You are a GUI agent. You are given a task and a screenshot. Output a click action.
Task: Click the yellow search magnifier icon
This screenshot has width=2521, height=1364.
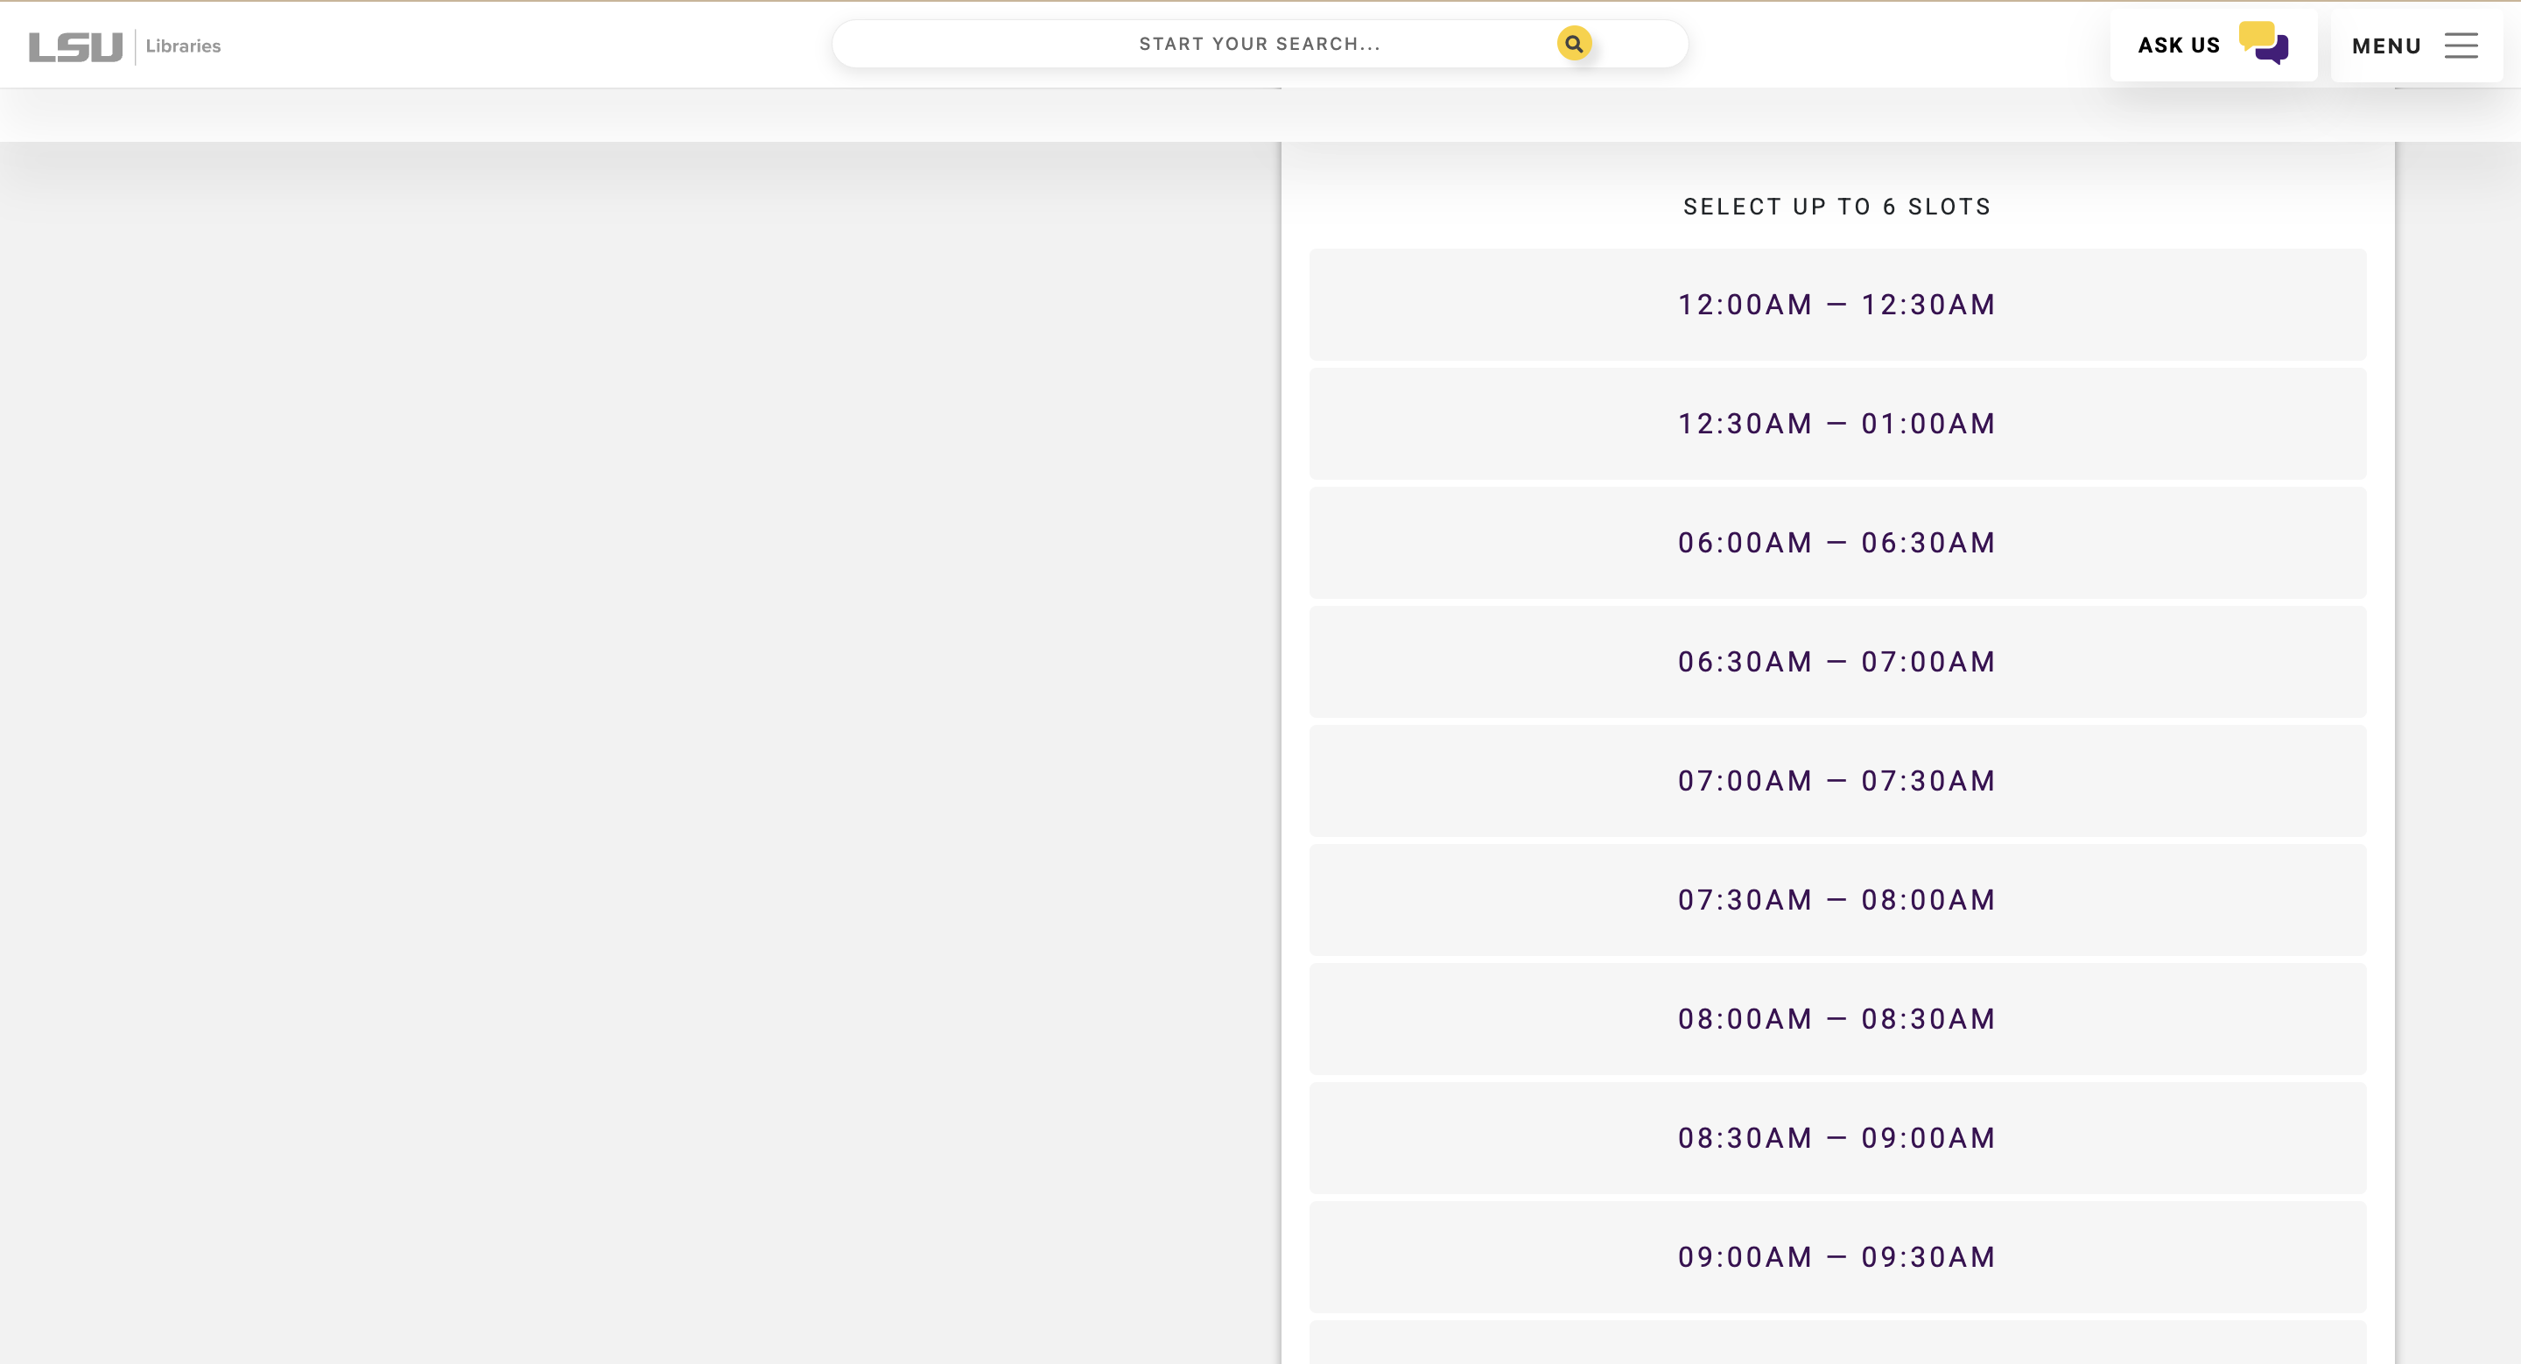tap(1574, 44)
